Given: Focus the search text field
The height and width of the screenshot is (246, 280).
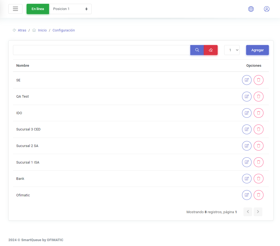Looking at the screenshot, I should coord(102,50).
